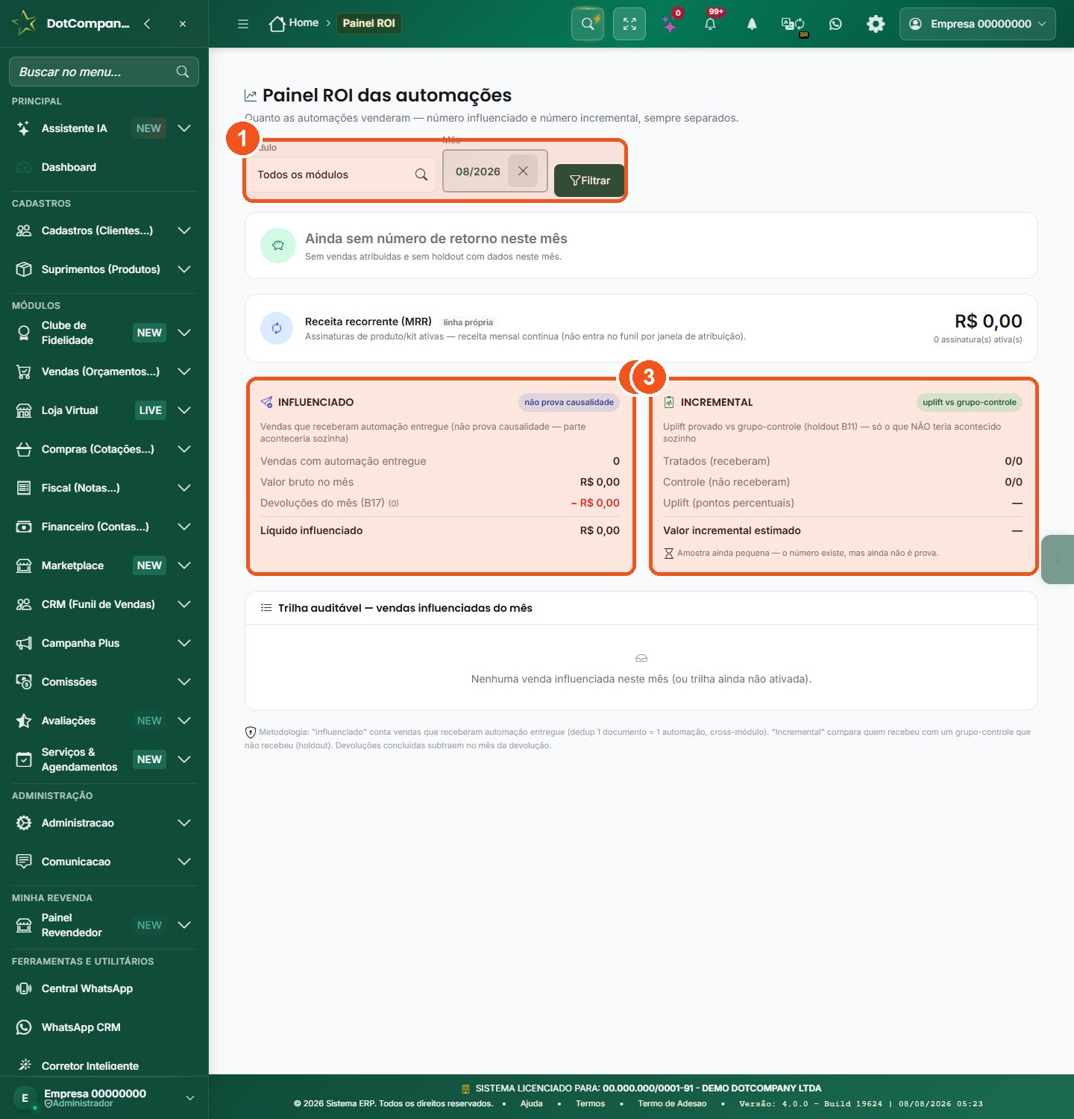Open the search icon in top toolbar
Image resolution: width=1074 pixels, height=1119 pixels.
[x=588, y=24]
